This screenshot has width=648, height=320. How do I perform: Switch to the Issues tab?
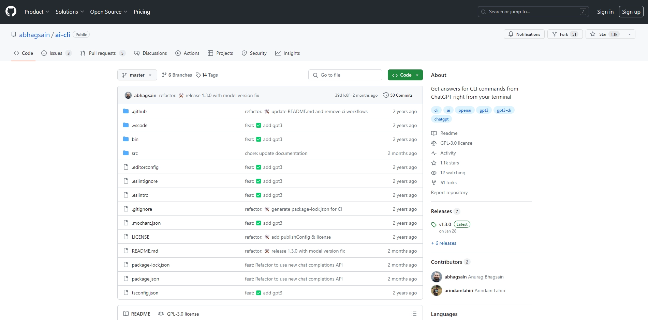coord(56,53)
